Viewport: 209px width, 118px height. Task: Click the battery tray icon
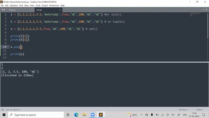point(157,115)
